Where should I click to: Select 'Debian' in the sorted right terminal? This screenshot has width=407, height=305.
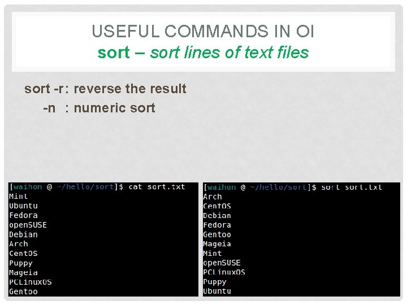[217, 216]
